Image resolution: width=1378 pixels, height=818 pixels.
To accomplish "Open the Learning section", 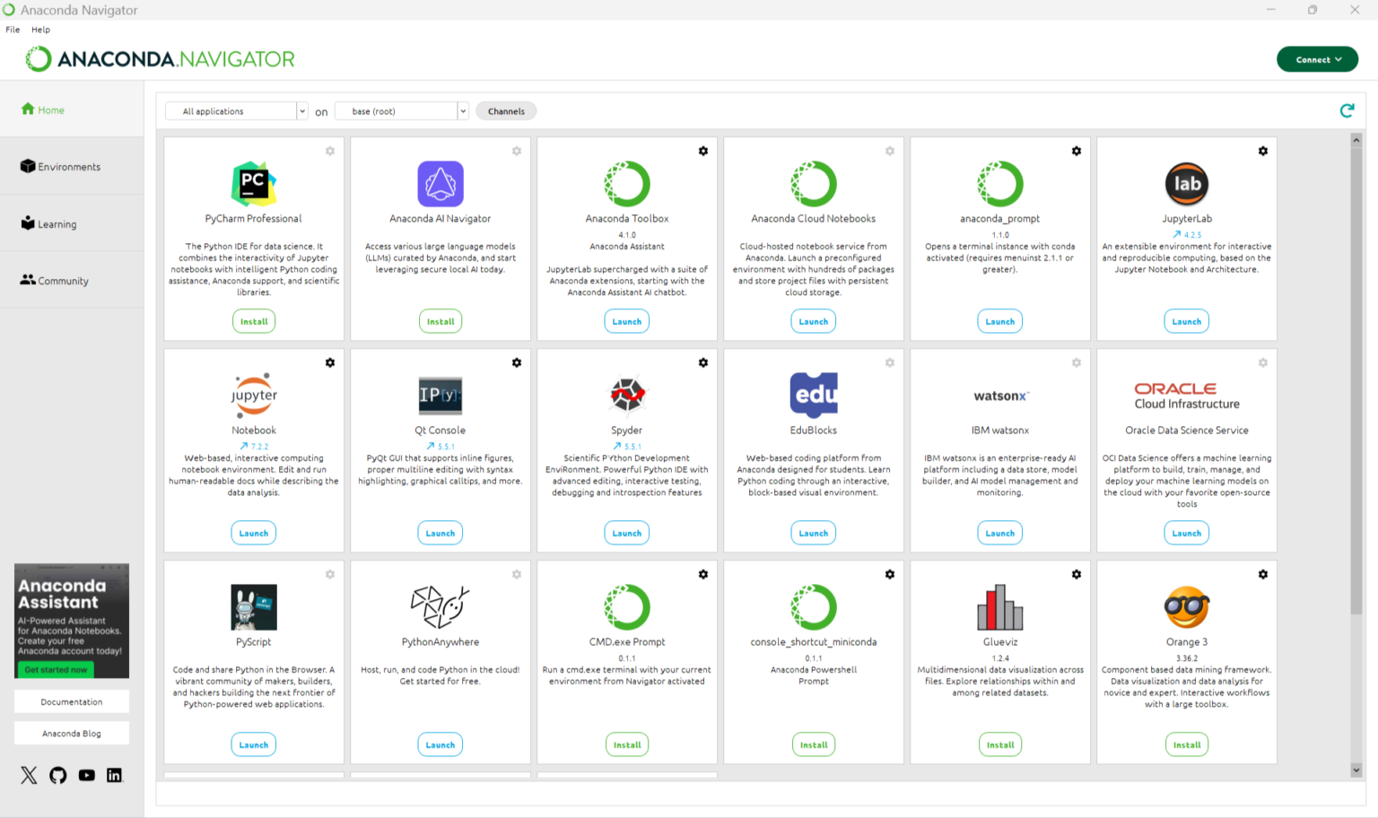I will coord(57,223).
